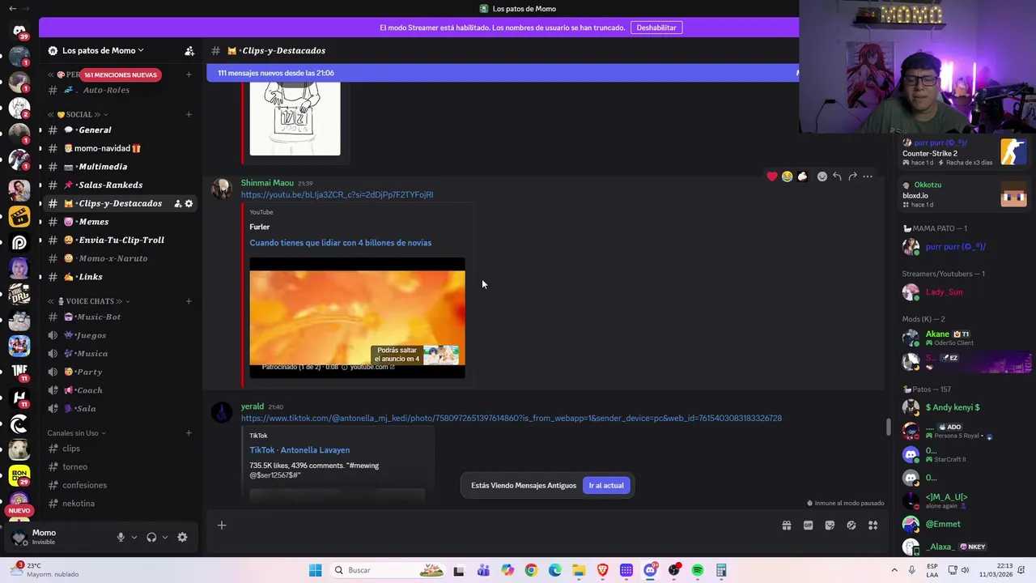Add heart reaction to Shinmai Maou message
The height and width of the screenshot is (583, 1036).
click(772, 177)
